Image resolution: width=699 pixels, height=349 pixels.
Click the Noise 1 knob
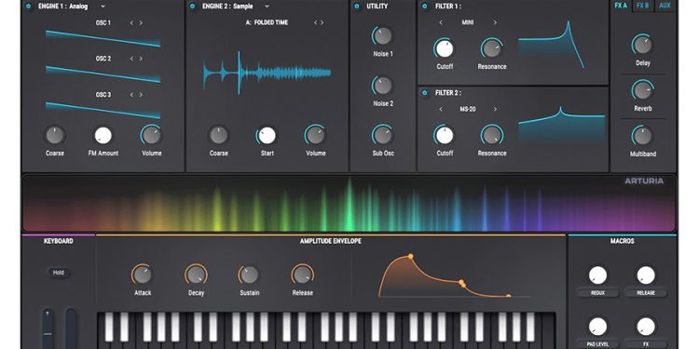click(382, 36)
